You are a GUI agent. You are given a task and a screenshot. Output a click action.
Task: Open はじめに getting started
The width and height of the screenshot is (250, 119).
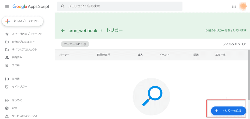[x=17, y=100]
